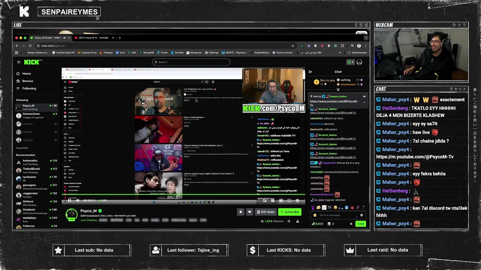Reload the kick.com page
The height and width of the screenshot is (270, 481).
point(30,46)
